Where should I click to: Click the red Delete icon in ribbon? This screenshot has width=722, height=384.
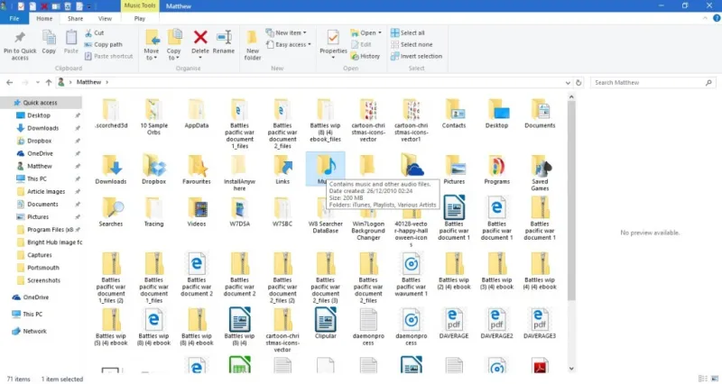(200, 41)
